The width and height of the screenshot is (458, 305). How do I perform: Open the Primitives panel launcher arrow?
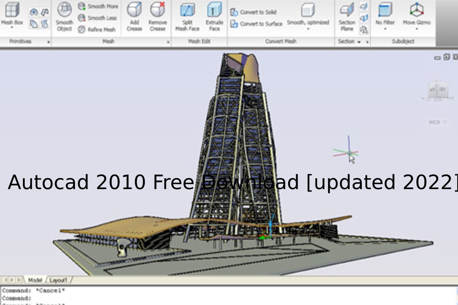[49, 42]
